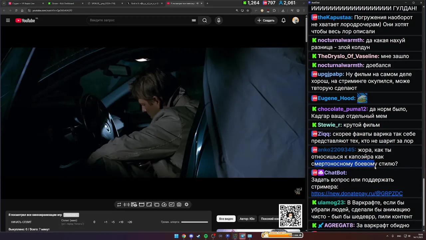Click username chocolate_puma12 in chat

tap(343, 109)
